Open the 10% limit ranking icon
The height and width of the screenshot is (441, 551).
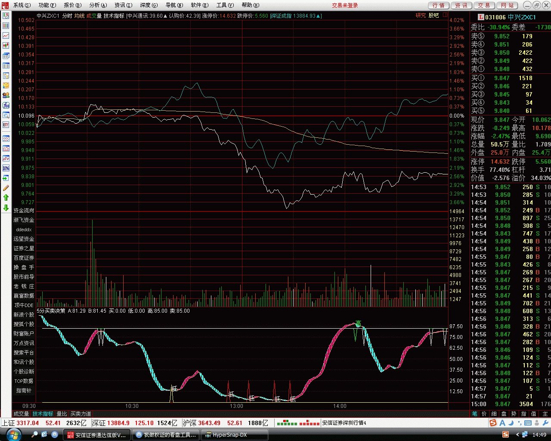pos(6,168)
